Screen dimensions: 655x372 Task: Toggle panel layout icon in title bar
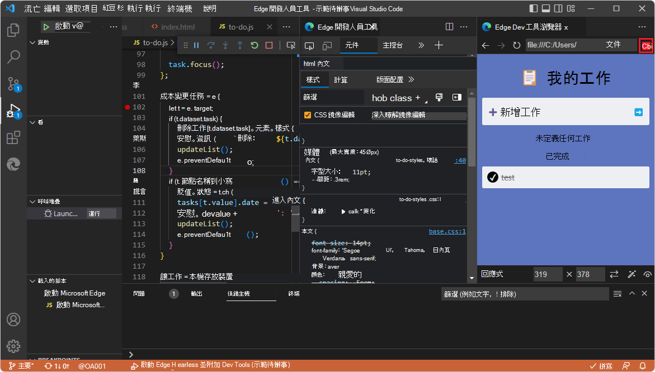(545, 8)
